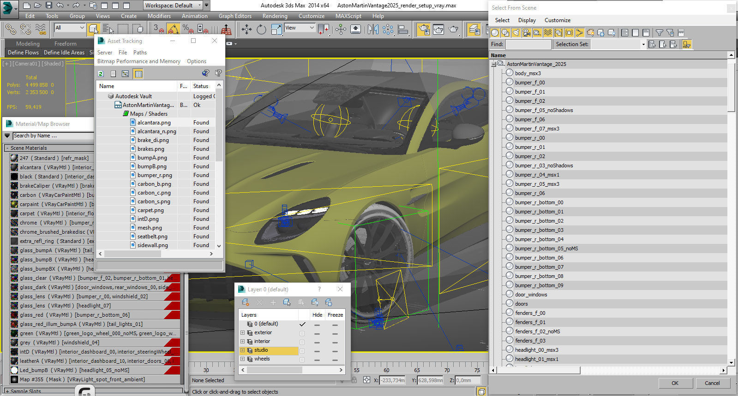This screenshot has width=738, height=396.
Task: Expand the interior layer tree node
Action: pos(242,342)
